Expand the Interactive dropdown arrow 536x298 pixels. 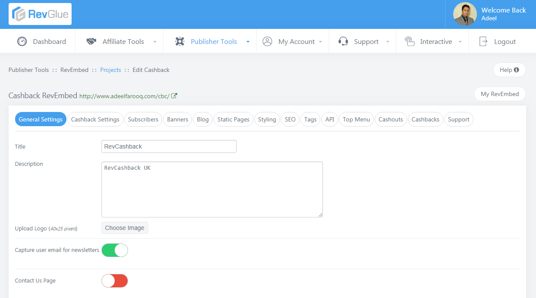click(x=460, y=42)
